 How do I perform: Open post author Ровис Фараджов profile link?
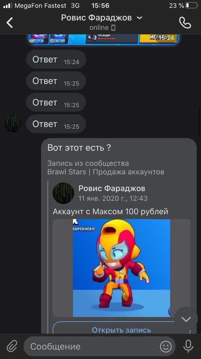point(112,188)
